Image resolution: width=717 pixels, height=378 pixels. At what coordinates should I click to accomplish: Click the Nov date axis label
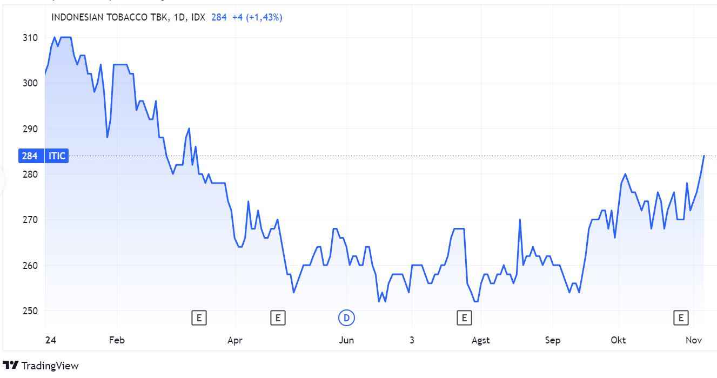[x=694, y=340]
